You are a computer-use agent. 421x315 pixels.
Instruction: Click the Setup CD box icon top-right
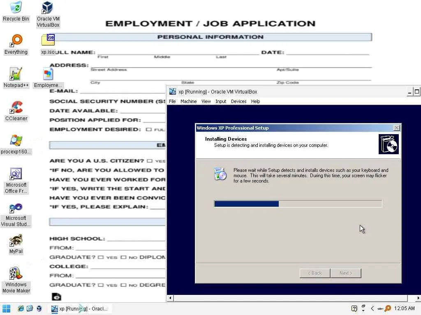[389, 144]
